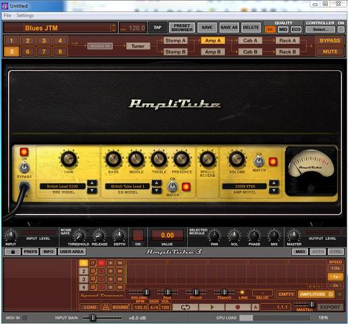The height and width of the screenshot is (324, 348).
Task: Click the pre model up arrow
Action: point(92,183)
